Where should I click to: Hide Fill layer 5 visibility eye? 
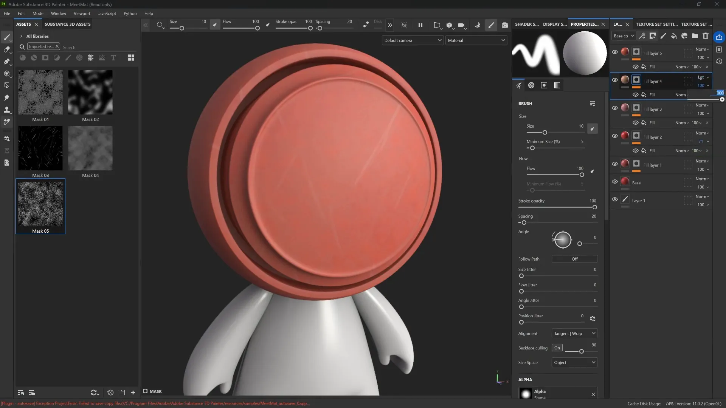click(x=614, y=52)
